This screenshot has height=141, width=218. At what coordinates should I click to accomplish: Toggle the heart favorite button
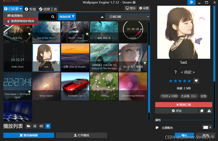click(x=196, y=81)
